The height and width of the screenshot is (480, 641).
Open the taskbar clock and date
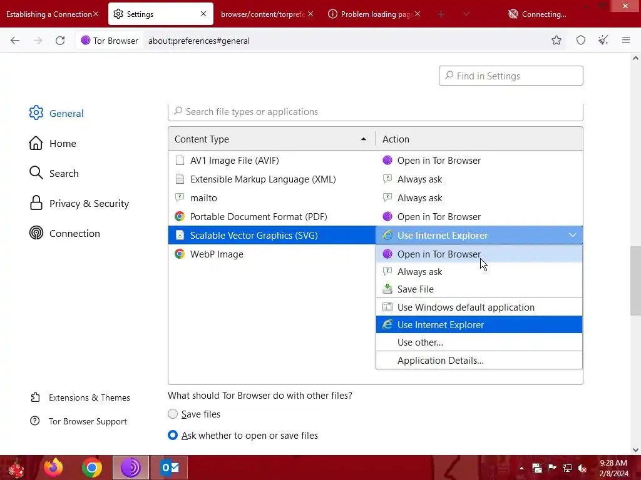[x=613, y=468]
